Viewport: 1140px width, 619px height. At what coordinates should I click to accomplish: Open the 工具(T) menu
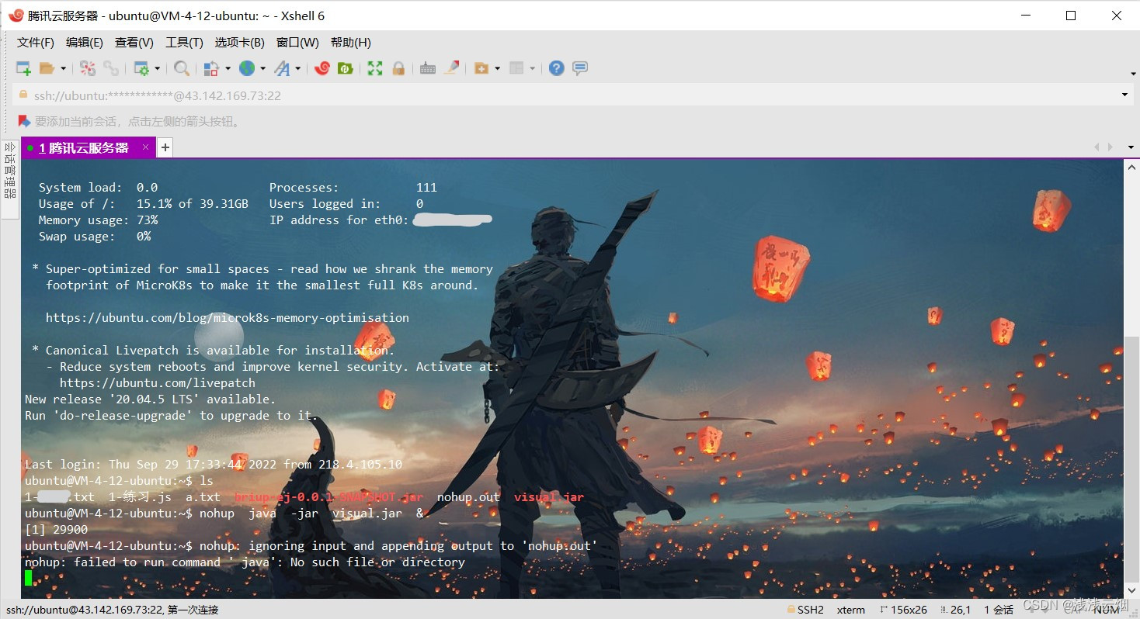[x=184, y=43]
